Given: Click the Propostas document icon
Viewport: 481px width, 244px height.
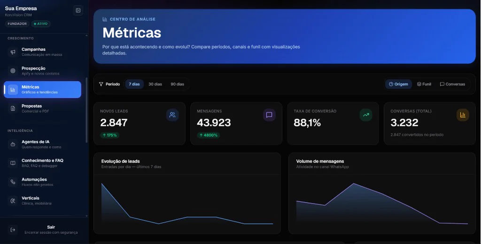Looking at the screenshot, I should tap(13, 108).
